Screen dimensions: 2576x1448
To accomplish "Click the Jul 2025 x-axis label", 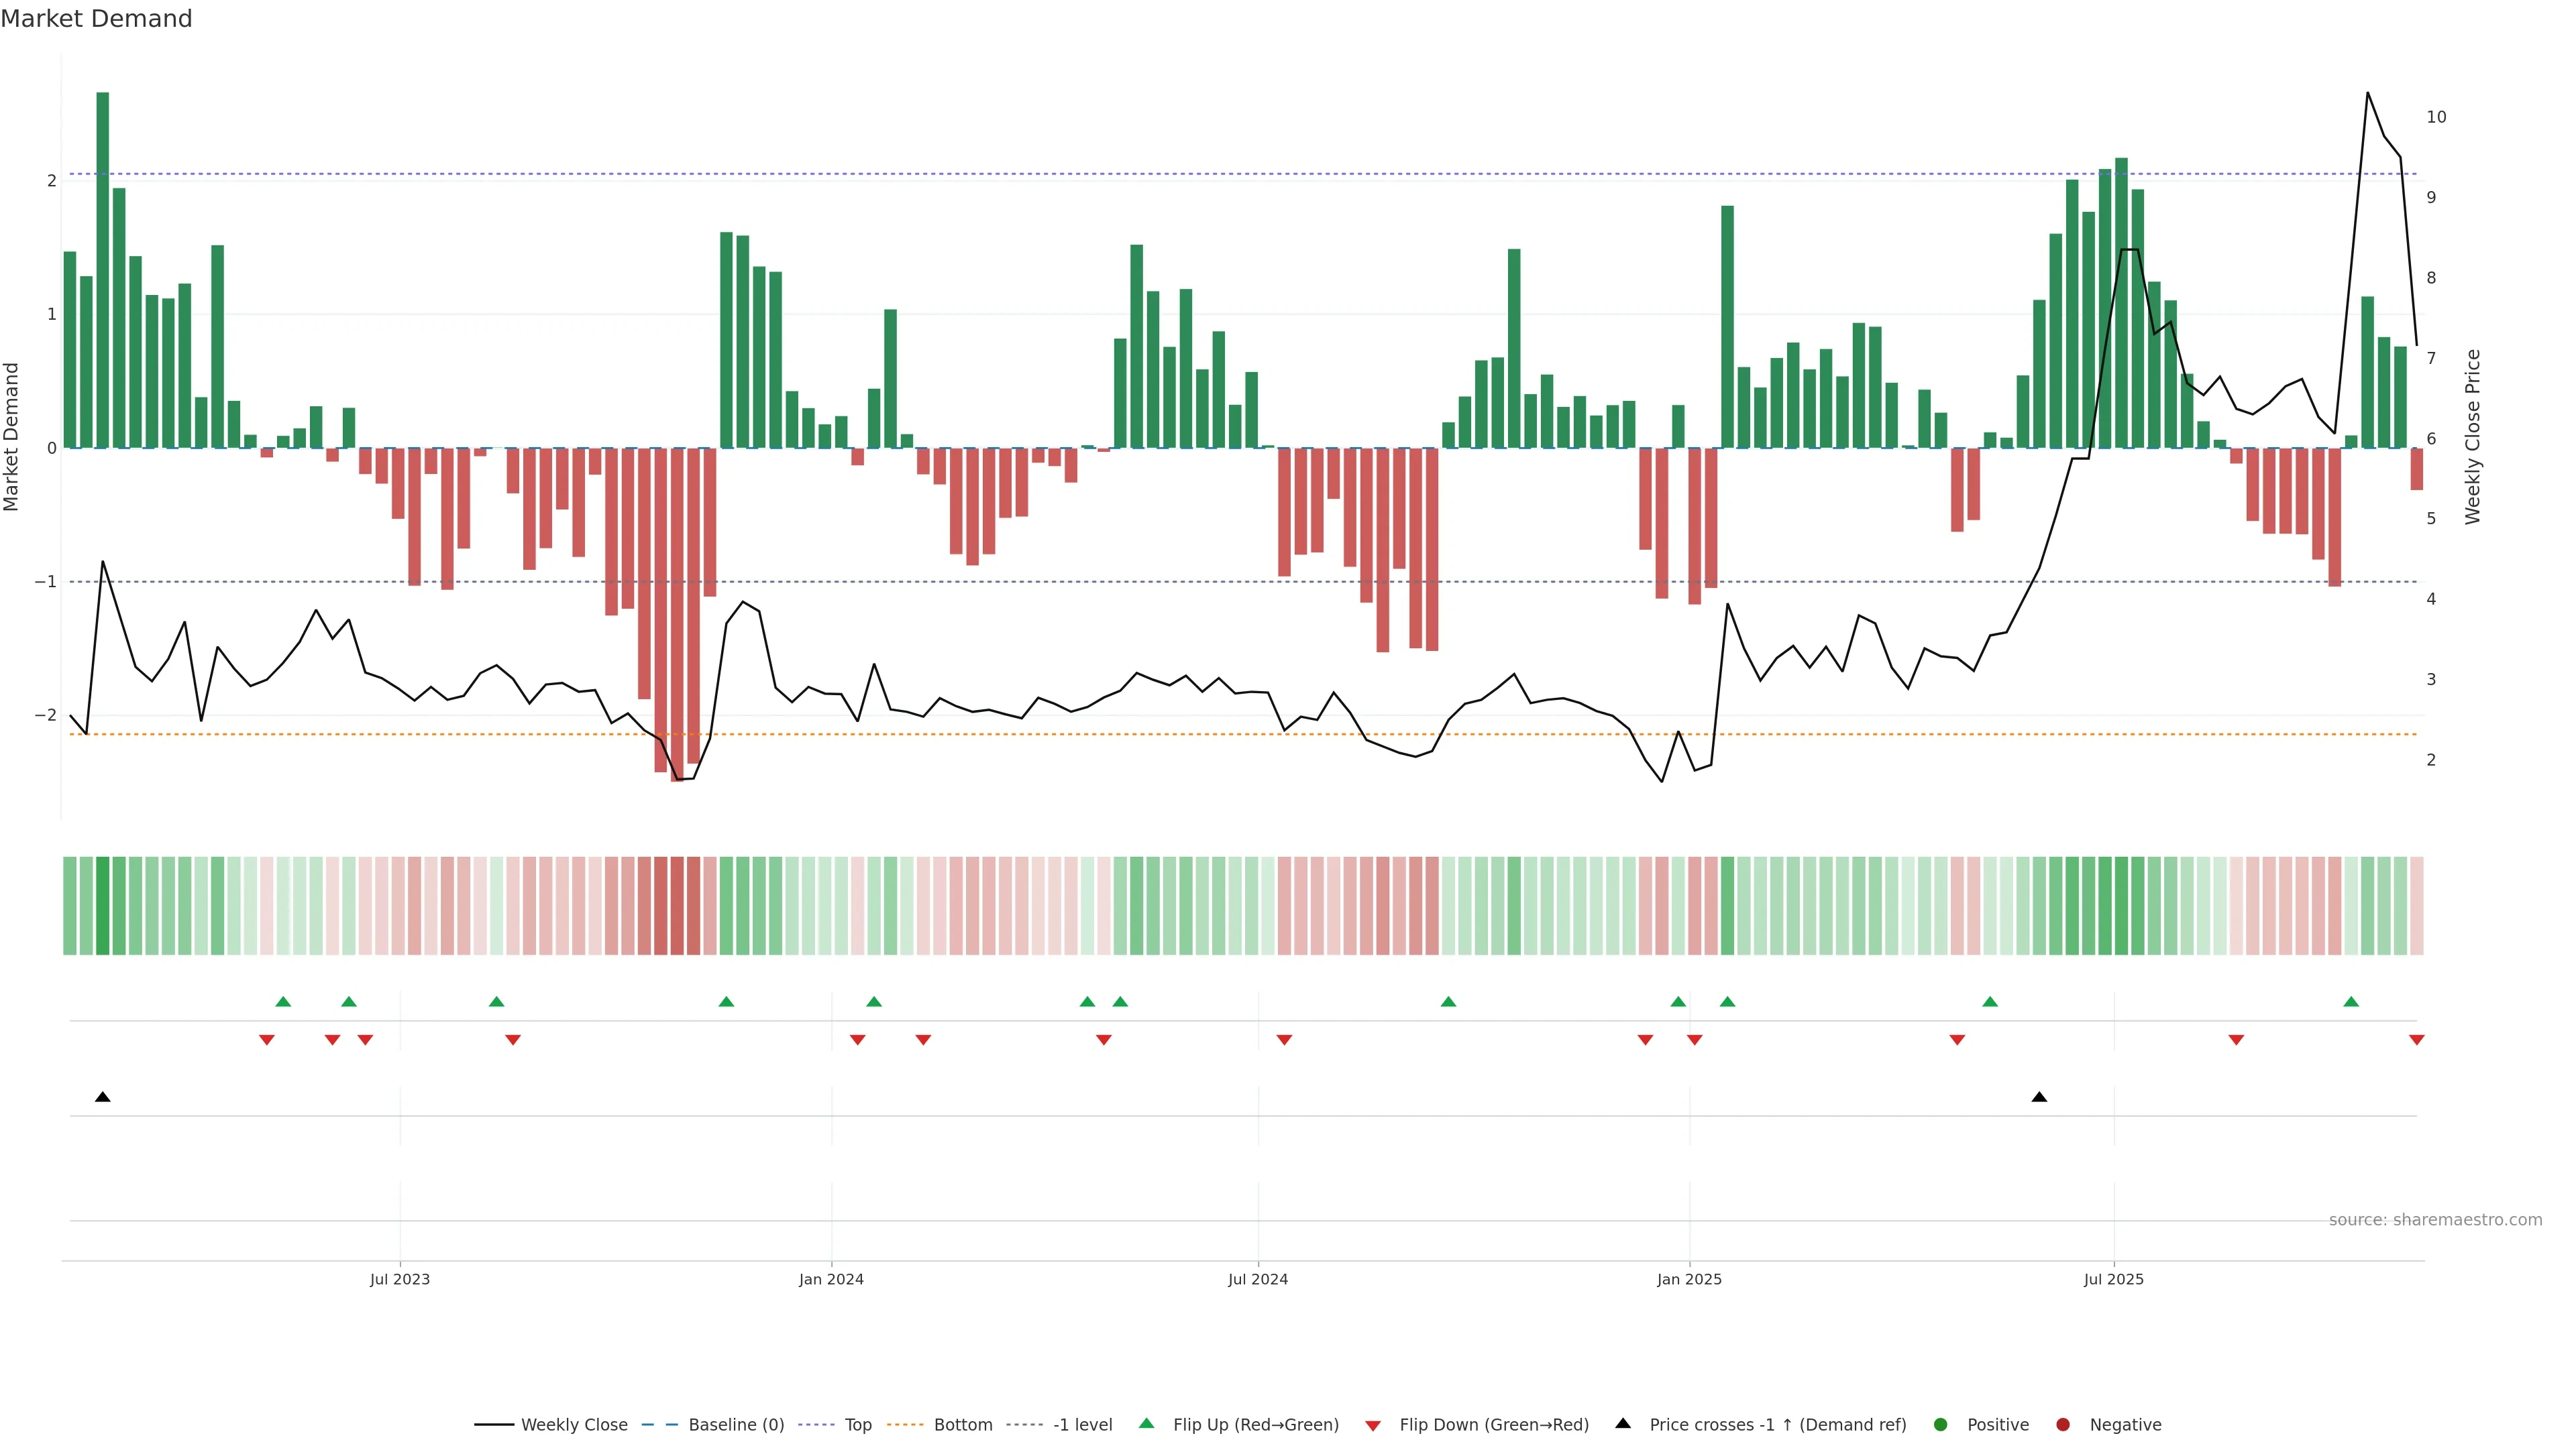I will [x=2113, y=1279].
